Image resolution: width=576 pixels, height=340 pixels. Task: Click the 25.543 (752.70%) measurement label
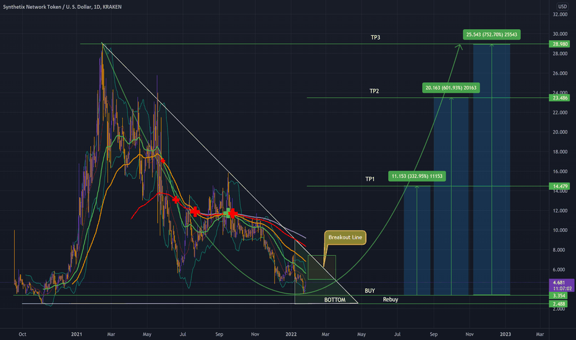(x=491, y=35)
